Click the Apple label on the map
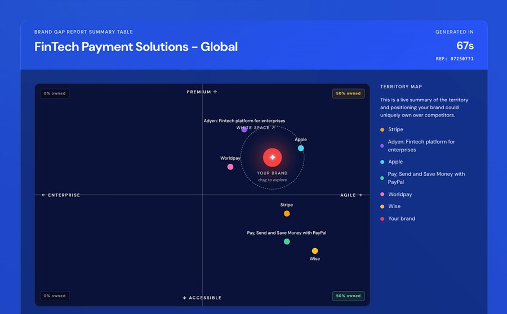The image size is (507, 314). [x=300, y=140]
